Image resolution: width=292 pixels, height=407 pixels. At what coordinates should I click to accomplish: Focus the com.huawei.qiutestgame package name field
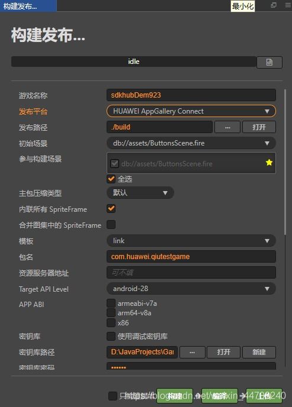[x=191, y=257]
